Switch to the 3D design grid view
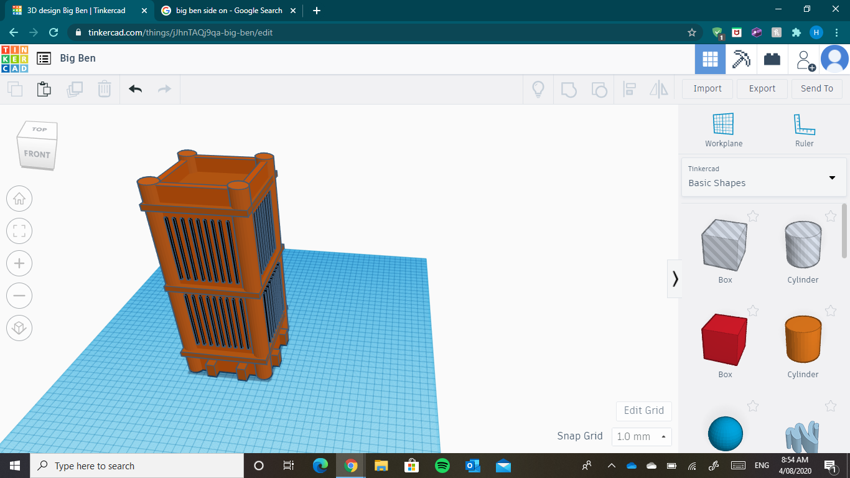The image size is (850, 478). (x=710, y=59)
